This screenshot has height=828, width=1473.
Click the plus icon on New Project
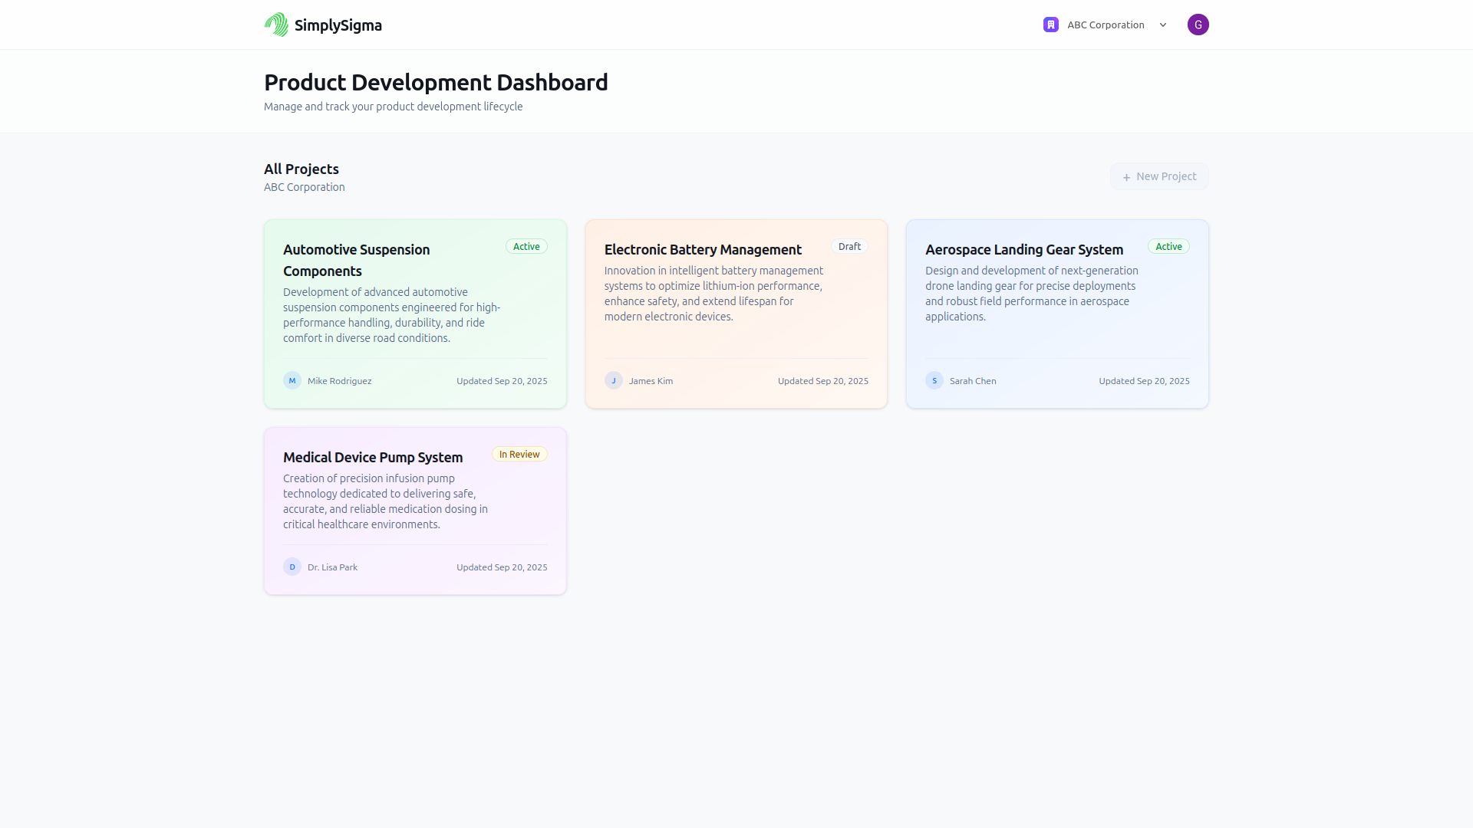[1126, 177]
